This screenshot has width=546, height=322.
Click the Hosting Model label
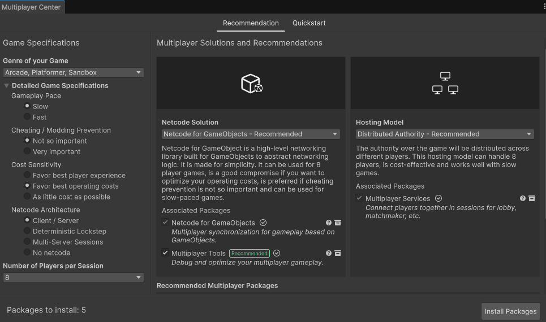click(380, 123)
